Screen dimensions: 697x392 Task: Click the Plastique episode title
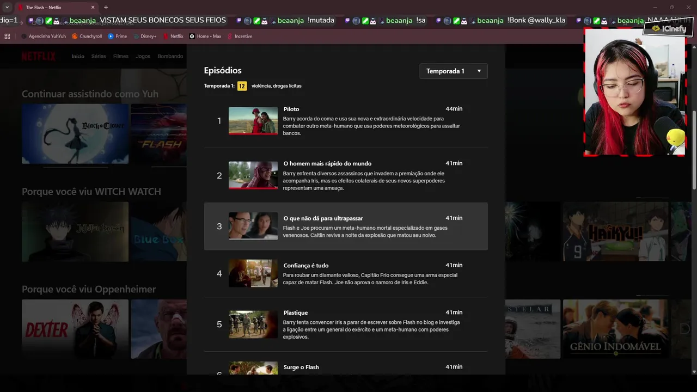tap(296, 313)
